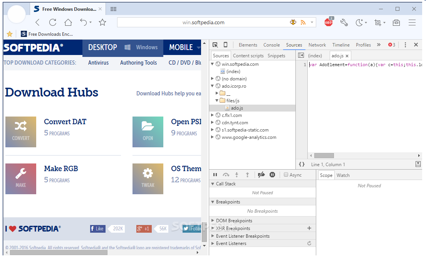Click the red error count indicator
This screenshot has height=260, width=426.
[x=391, y=45]
